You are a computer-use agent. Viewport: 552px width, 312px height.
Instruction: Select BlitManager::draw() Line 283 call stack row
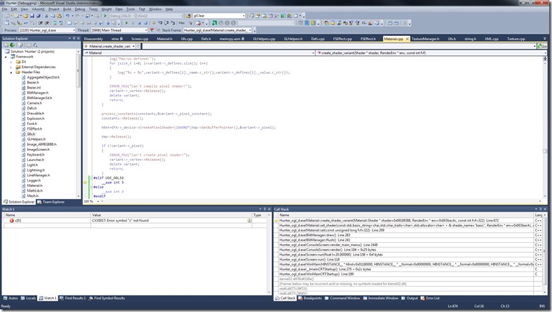[x=406, y=235]
